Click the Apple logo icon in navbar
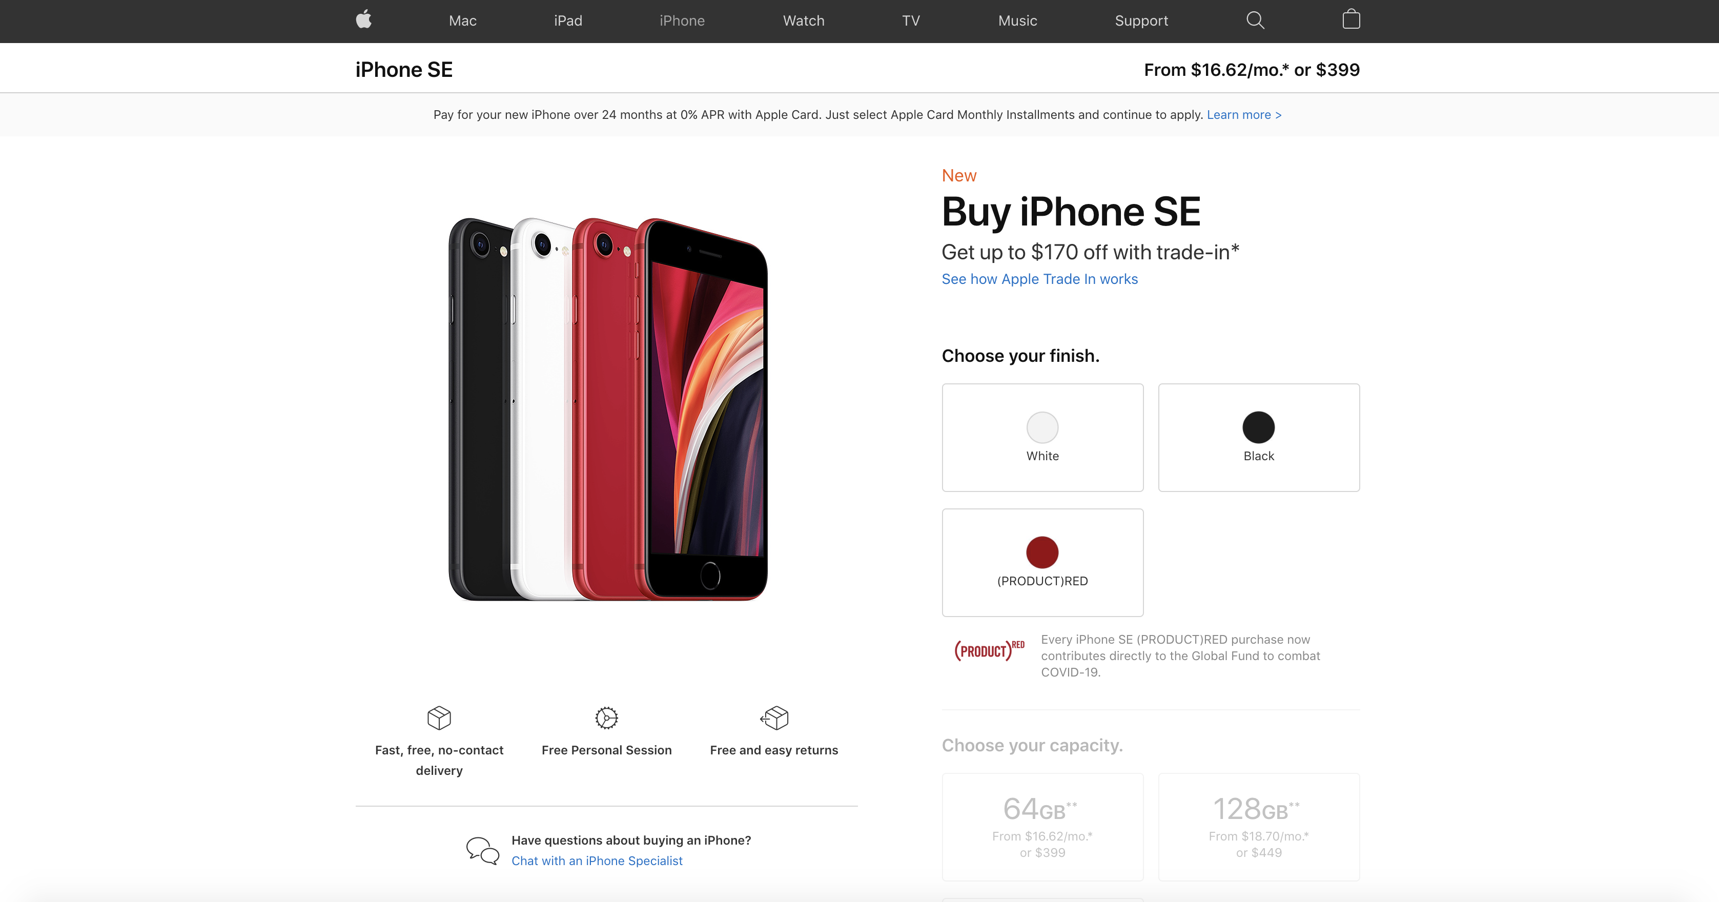Image resolution: width=1719 pixels, height=902 pixels. [x=364, y=20]
